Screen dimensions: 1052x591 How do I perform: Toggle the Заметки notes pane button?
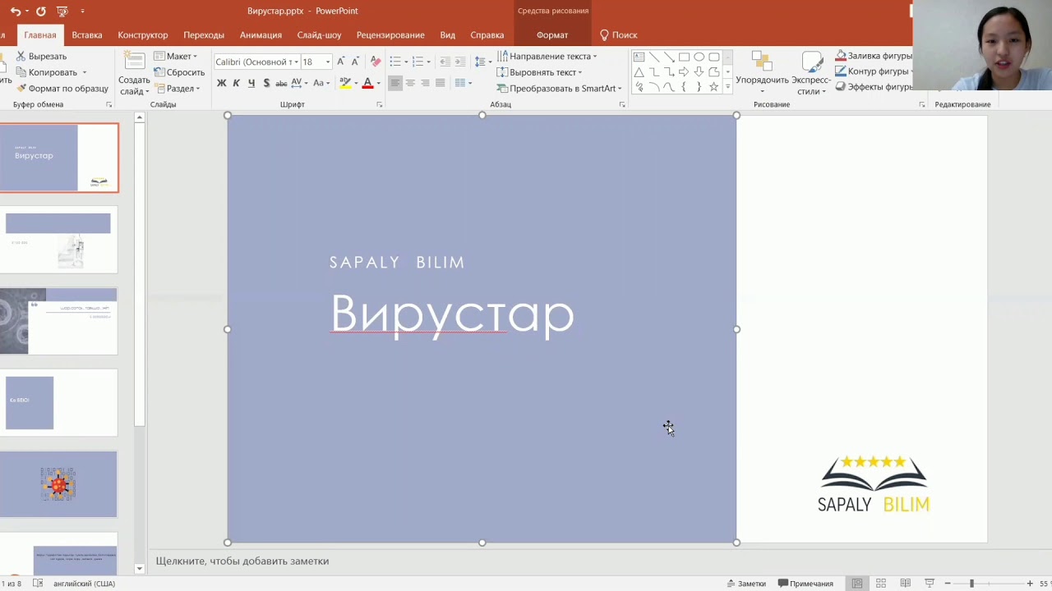(746, 584)
